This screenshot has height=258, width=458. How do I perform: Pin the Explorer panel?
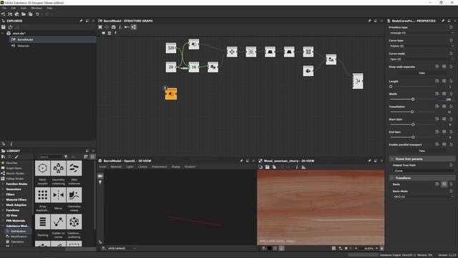(x=81, y=21)
